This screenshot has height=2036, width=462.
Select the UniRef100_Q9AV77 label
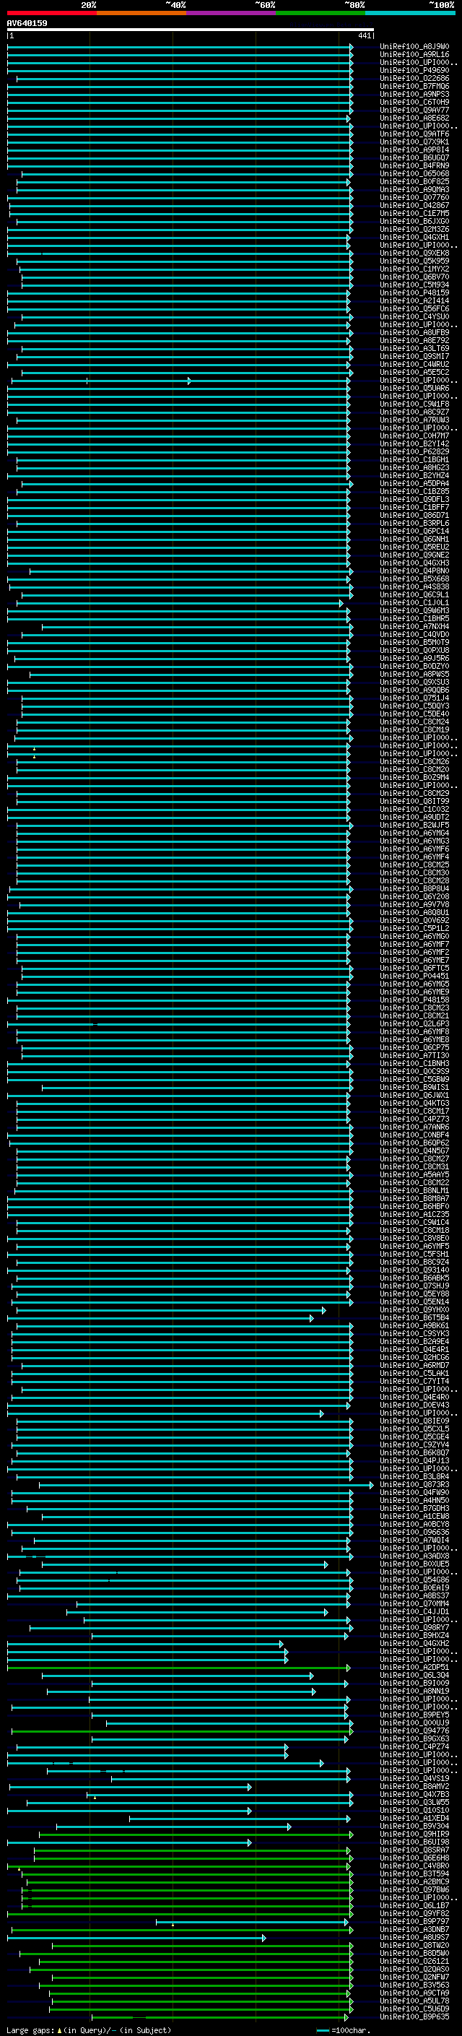[414, 110]
